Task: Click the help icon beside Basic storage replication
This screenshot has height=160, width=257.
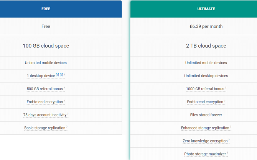Action: click(x=67, y=127)
